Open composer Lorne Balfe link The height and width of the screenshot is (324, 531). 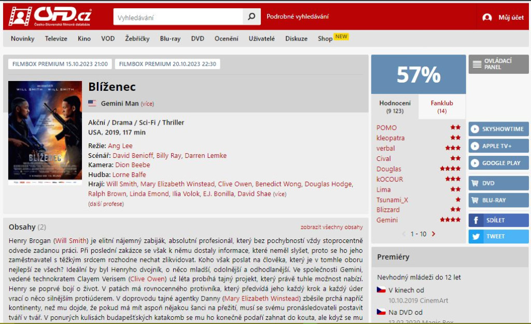129,174
